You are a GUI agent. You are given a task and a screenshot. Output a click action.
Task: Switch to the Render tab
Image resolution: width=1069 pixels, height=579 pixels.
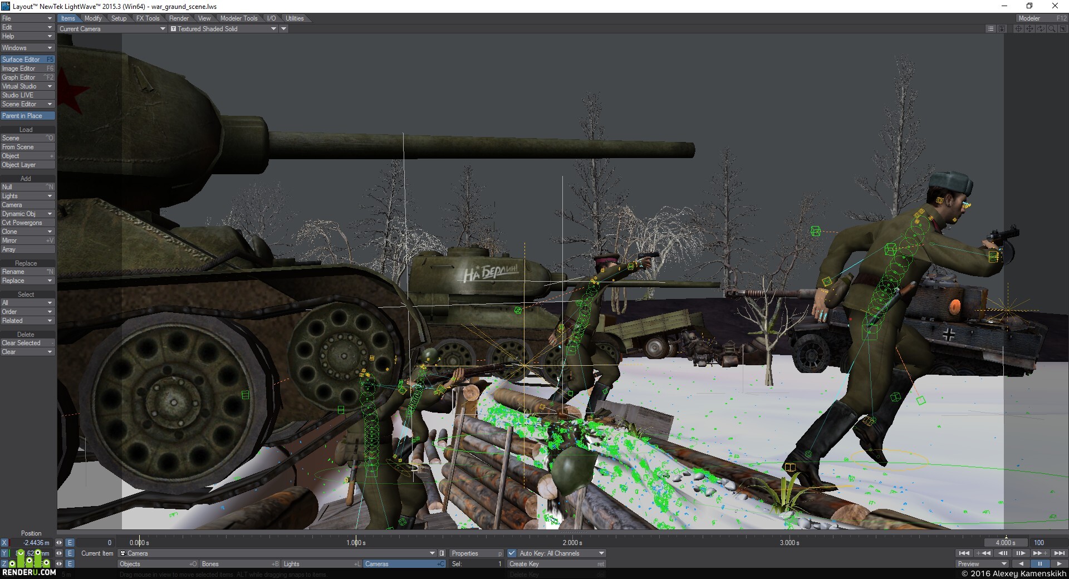tap(179, 18)
